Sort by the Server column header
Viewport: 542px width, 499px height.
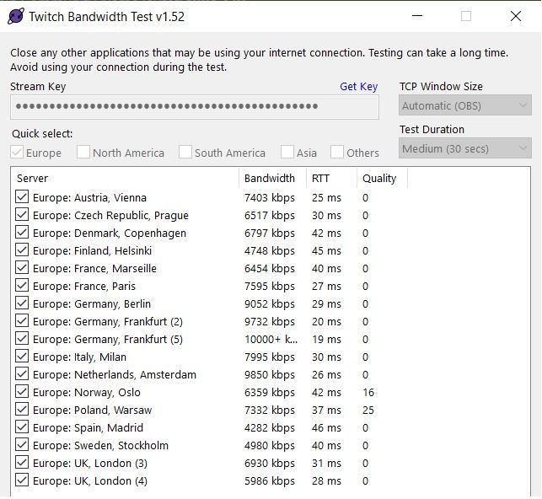[125, 179]
